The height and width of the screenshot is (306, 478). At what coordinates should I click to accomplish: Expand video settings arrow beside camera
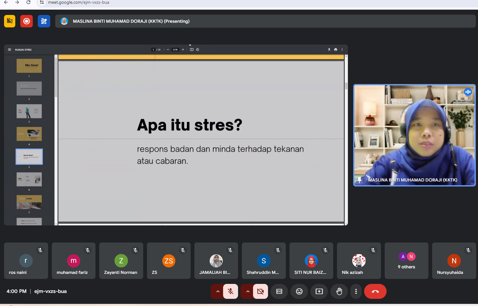tap(248, 291)
